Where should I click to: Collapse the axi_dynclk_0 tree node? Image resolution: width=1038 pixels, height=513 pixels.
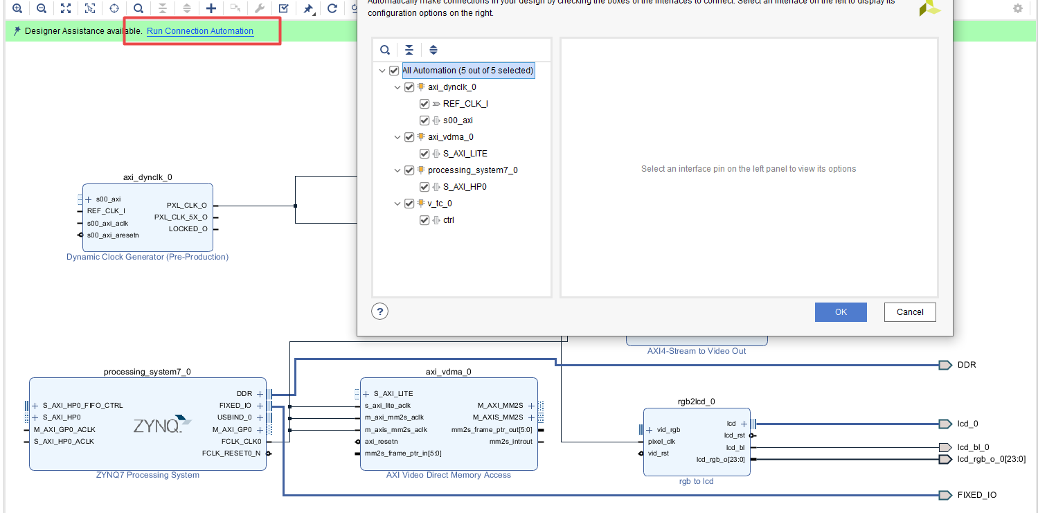coord(397,87)
